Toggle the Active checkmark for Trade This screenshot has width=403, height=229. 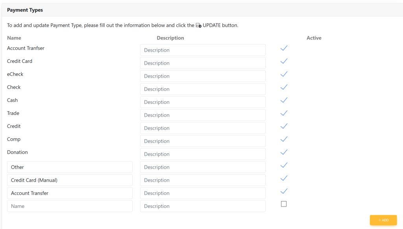pos(284,113)
